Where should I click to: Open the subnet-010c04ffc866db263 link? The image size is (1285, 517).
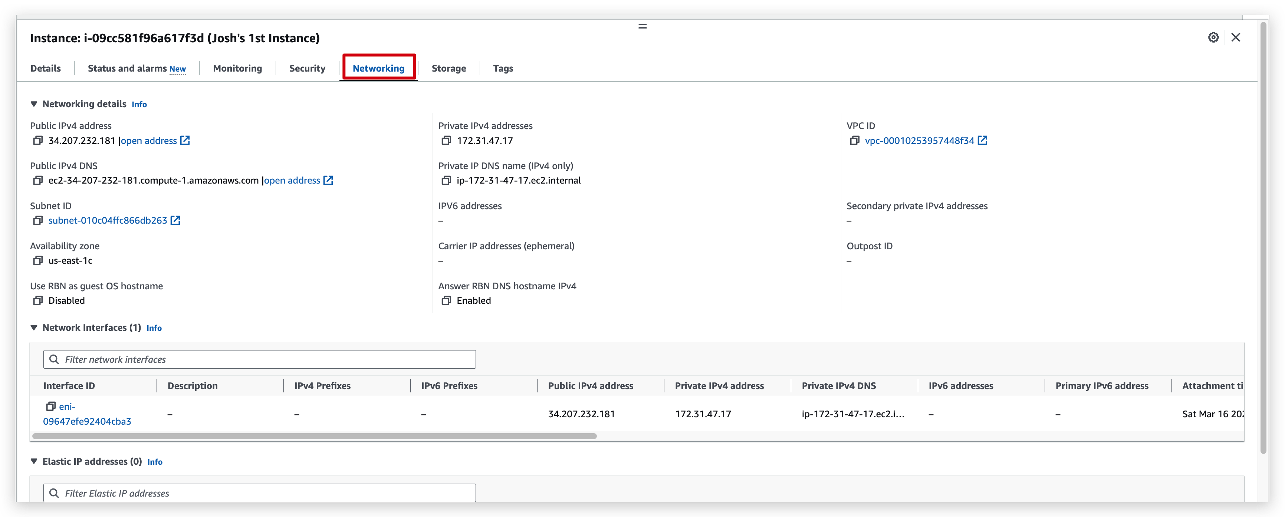pos(107,220)
